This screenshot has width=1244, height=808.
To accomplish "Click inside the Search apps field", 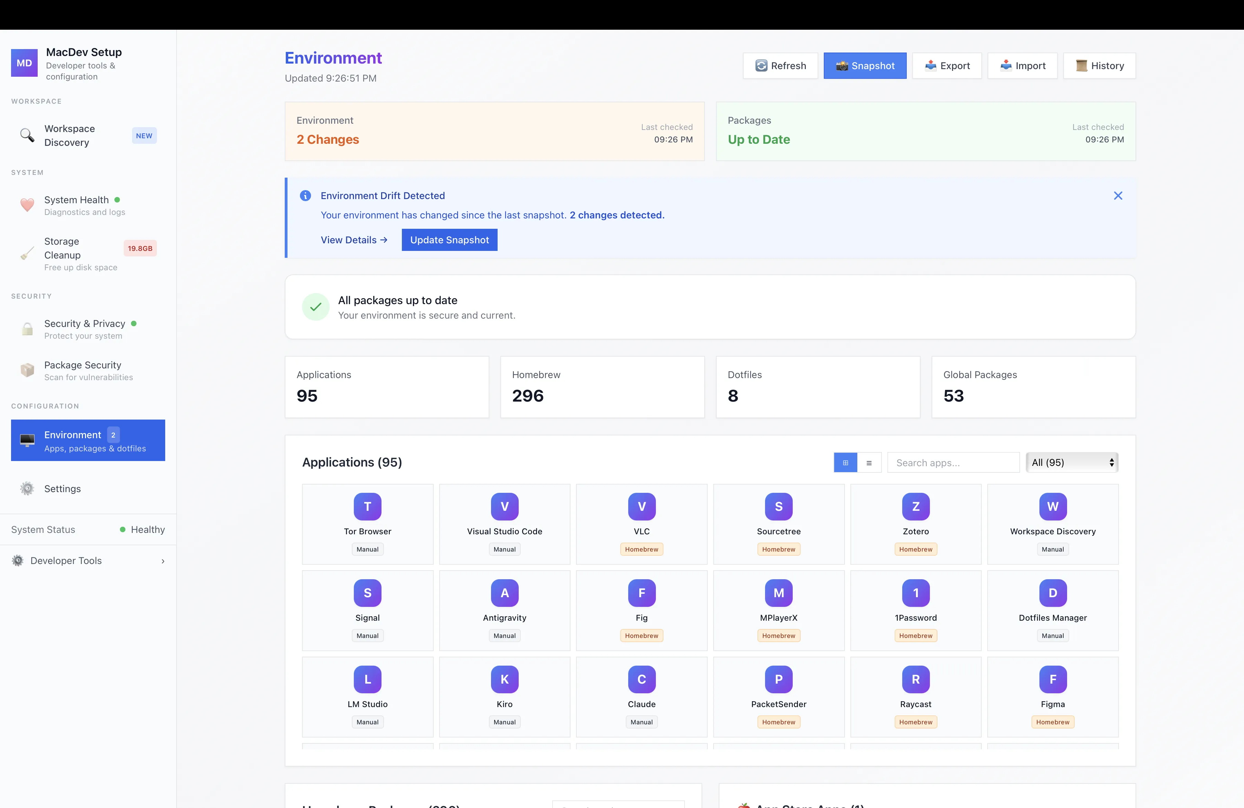I will [x=953, y=462].
